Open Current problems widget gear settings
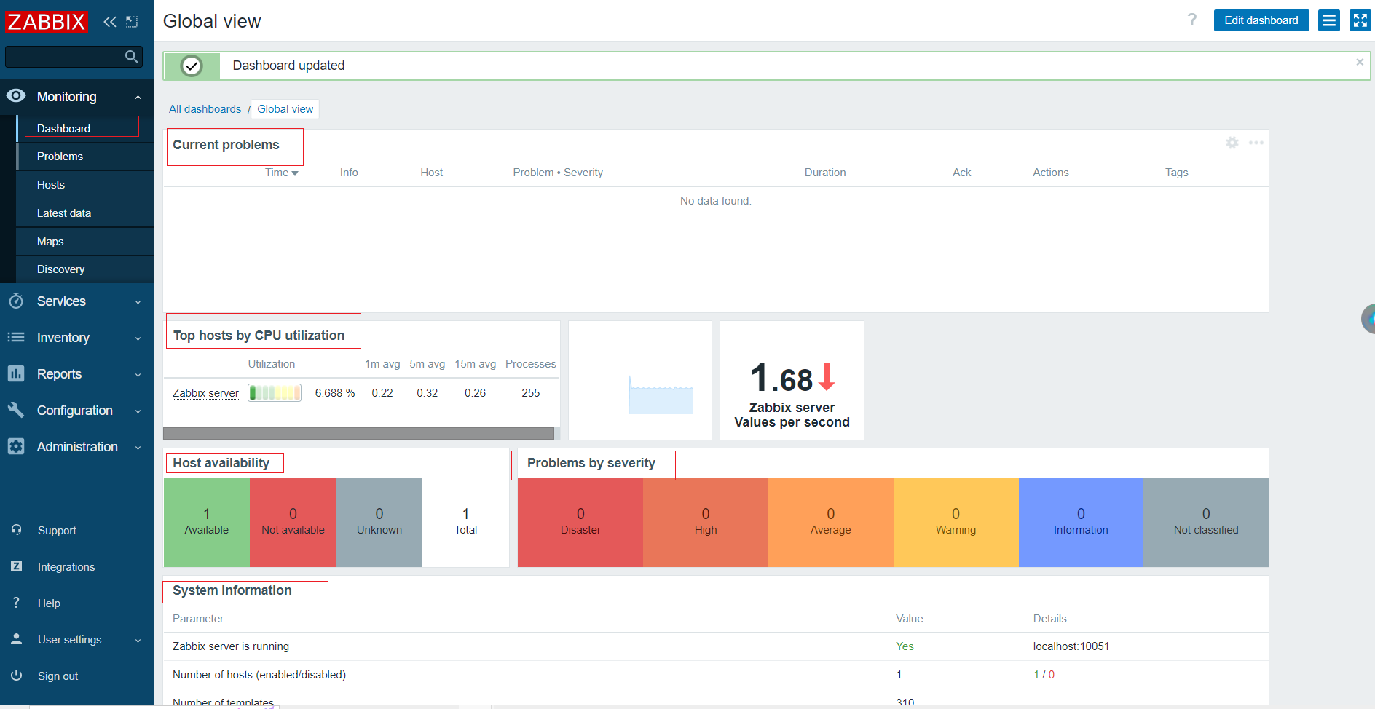Viewport: 1375px width, 709px height. tap(1232, 143)
